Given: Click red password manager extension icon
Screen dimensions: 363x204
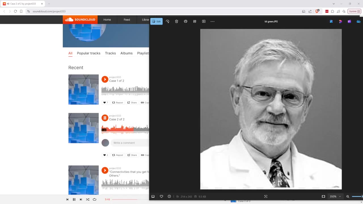Looking at the screenshot, I should coord(327,11).
